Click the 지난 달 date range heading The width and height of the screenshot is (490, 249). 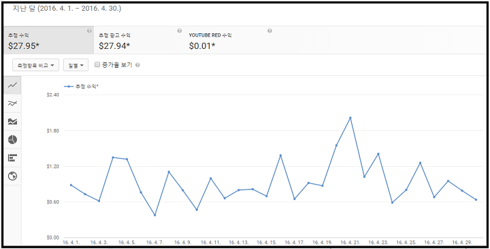click(x=67, y=8)
